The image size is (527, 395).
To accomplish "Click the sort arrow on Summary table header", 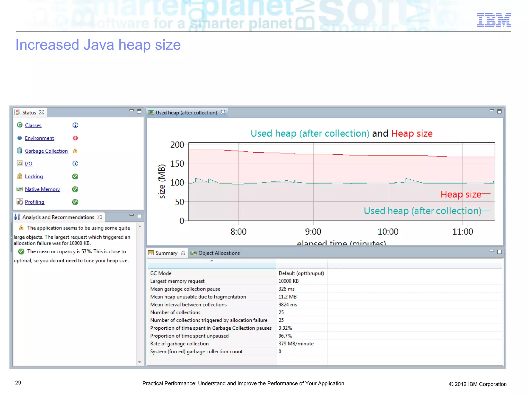I will click(212, 261).
